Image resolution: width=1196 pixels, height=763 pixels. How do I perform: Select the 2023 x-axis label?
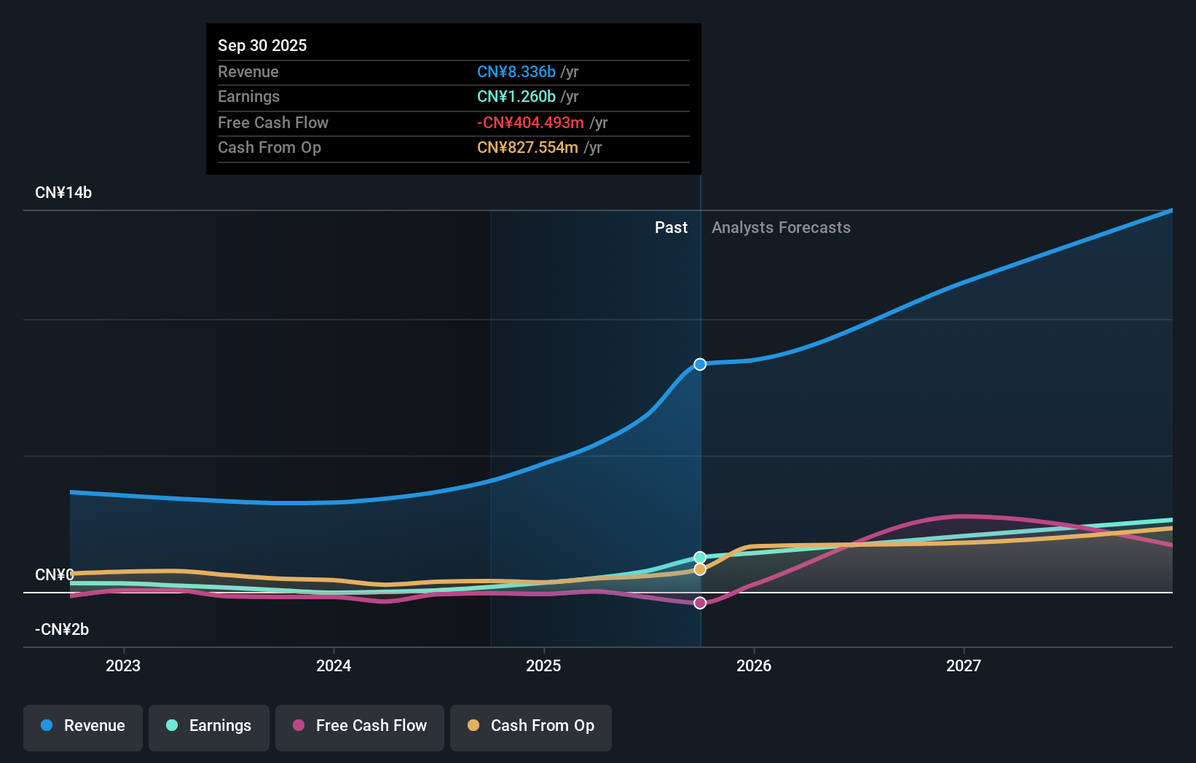coord(123,665)
